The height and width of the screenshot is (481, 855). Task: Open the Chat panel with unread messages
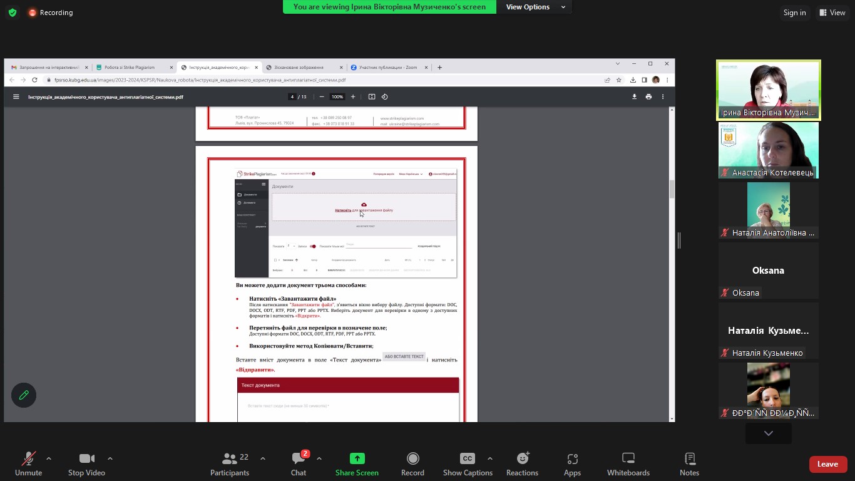pyautogui.click(x=299, y=464)
